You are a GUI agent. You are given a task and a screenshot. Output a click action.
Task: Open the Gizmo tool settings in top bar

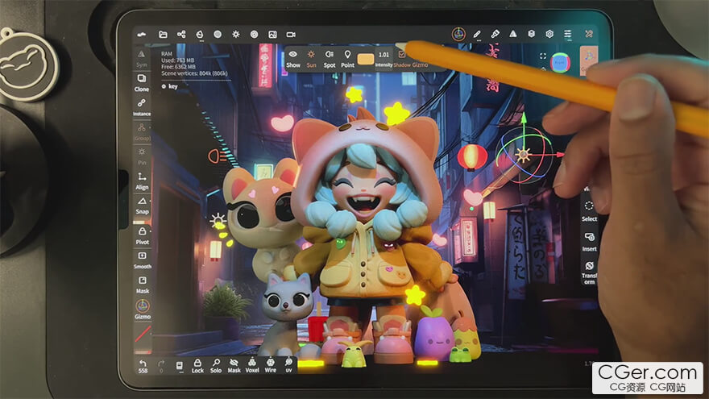tap(458, 34)
